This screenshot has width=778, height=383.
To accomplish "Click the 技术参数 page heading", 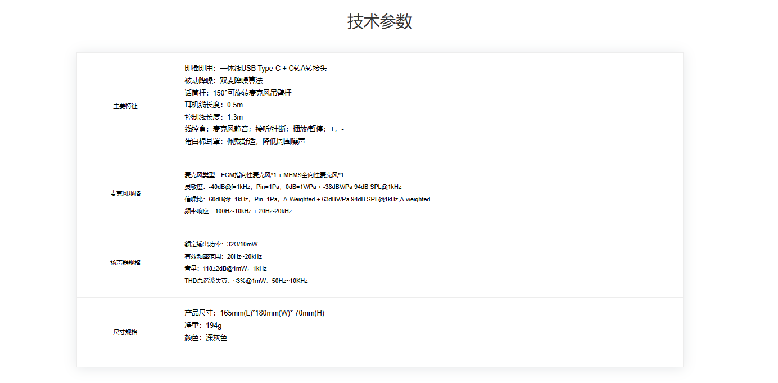I will [x=380, y=22].
